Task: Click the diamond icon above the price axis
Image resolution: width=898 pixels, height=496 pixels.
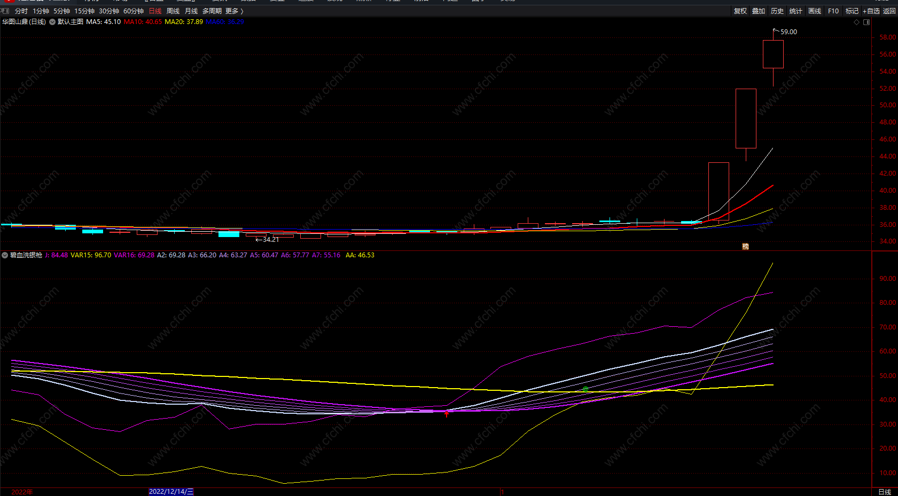Action: (x=857, y=22)
